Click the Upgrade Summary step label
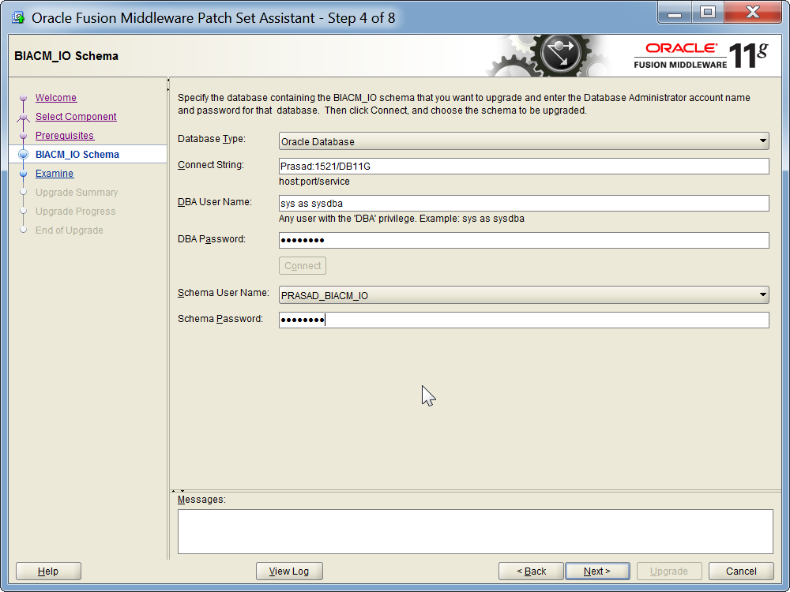The width and height of the screenshot is (790, 592). 77,193
